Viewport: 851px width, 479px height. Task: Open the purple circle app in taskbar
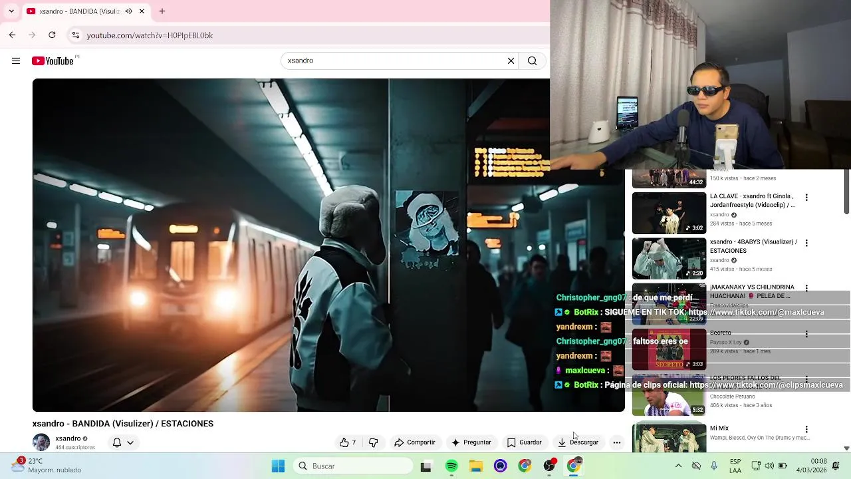coord(501,466)
